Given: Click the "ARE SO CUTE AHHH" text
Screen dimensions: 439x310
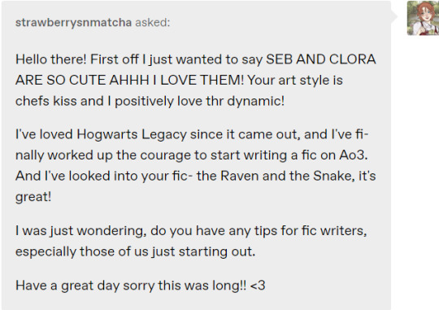Looking at the screenshot, I should point(82,81).
